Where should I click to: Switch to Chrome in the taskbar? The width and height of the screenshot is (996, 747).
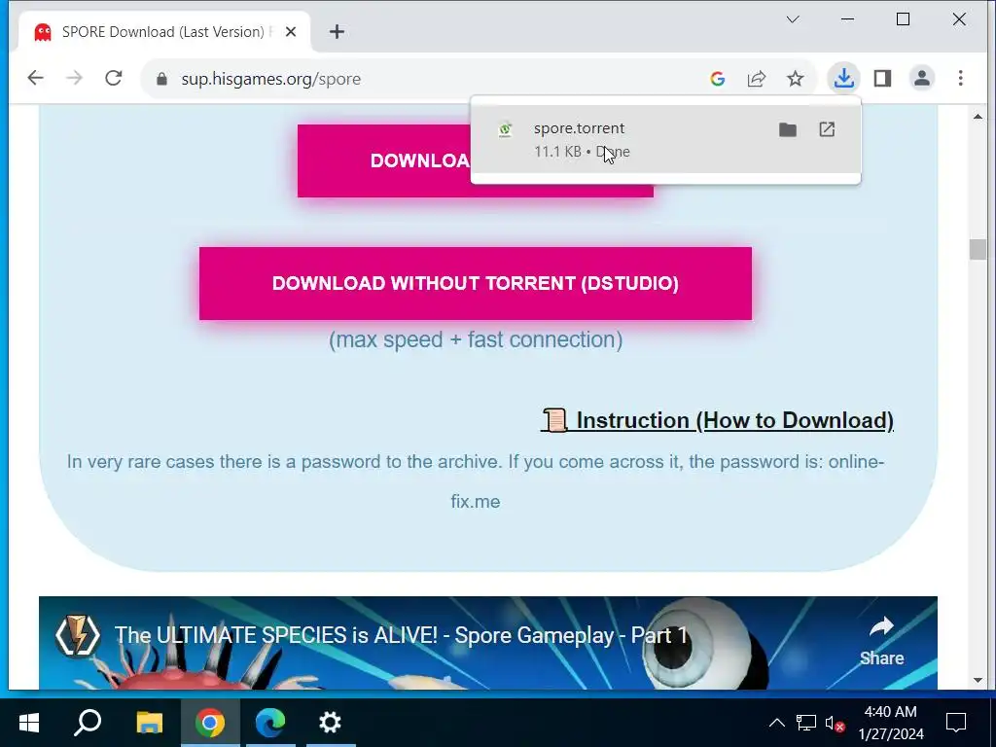click(210, 723)
